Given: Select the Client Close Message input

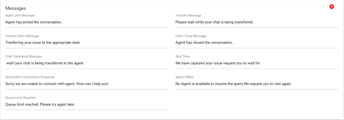Looking at the screenshot, I should [x=256, y=42].
